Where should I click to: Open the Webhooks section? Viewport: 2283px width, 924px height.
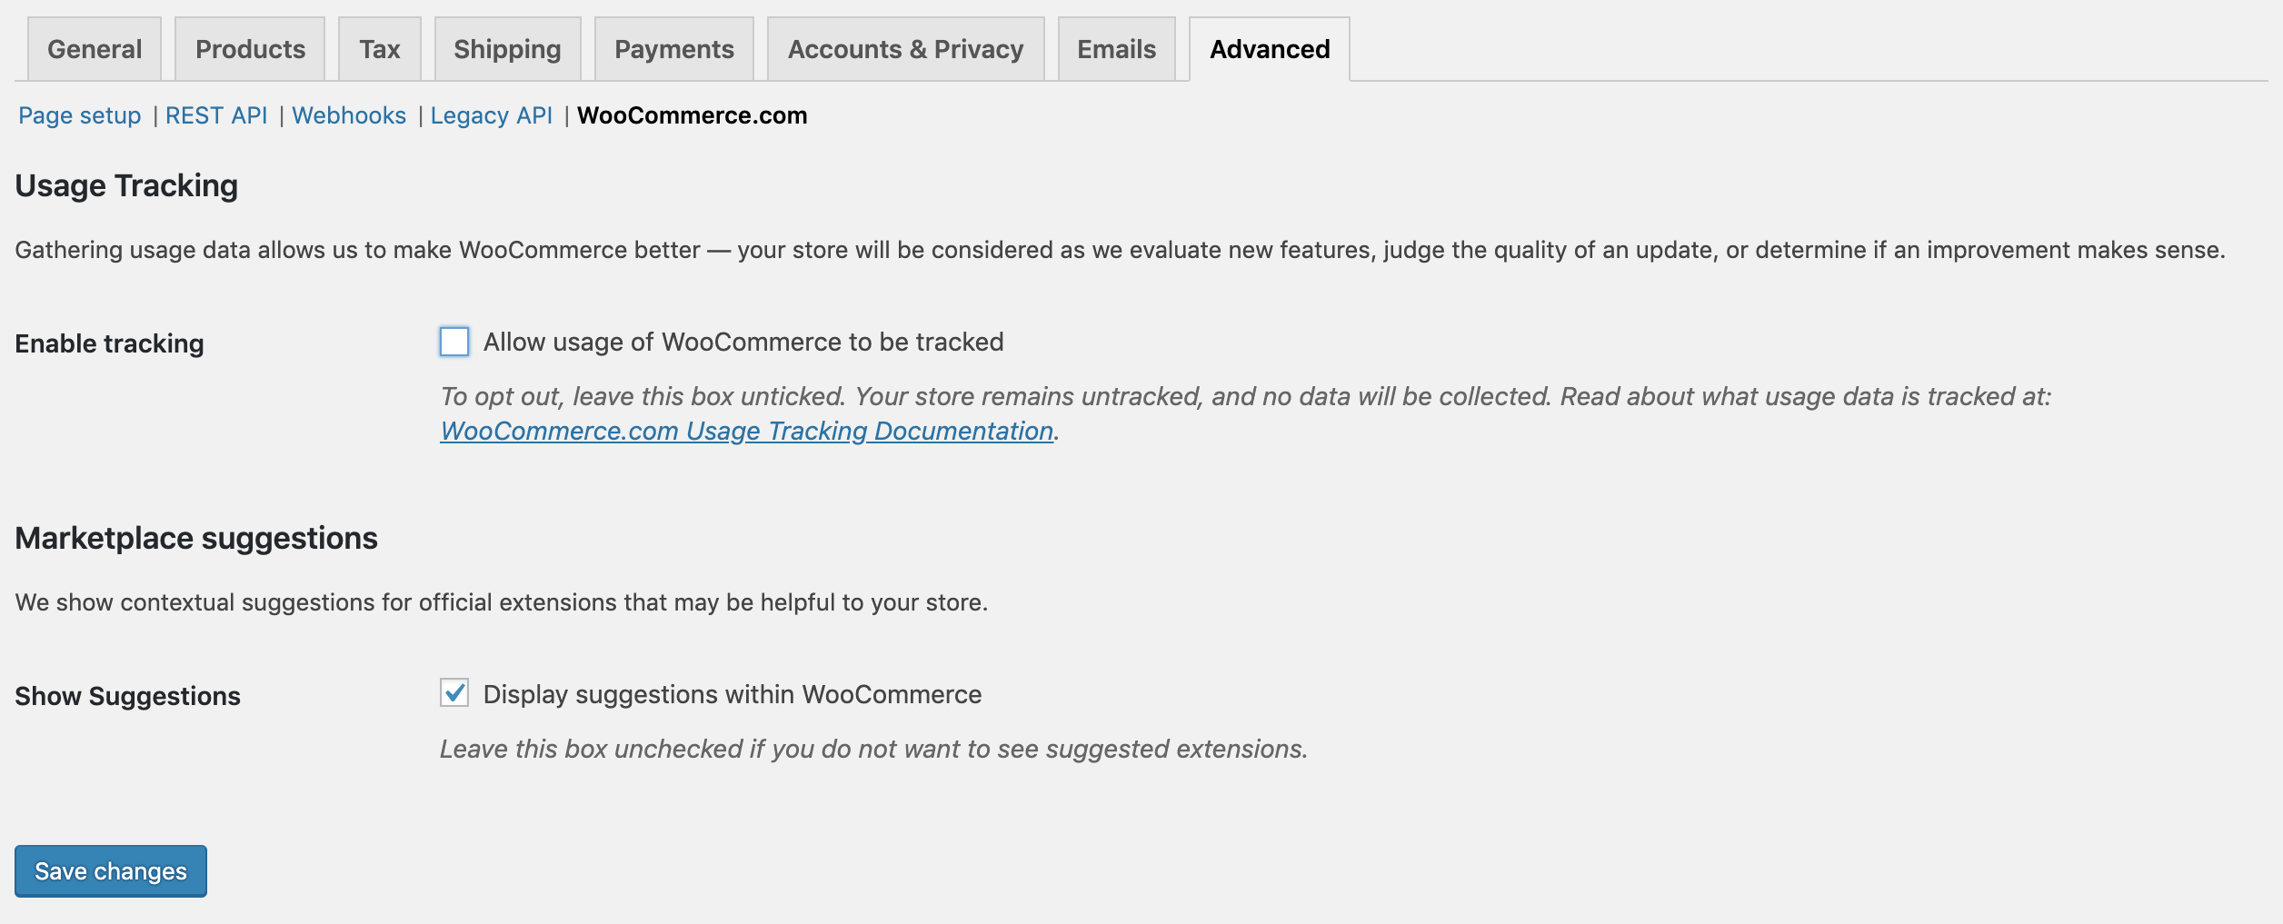coord(350,115)
